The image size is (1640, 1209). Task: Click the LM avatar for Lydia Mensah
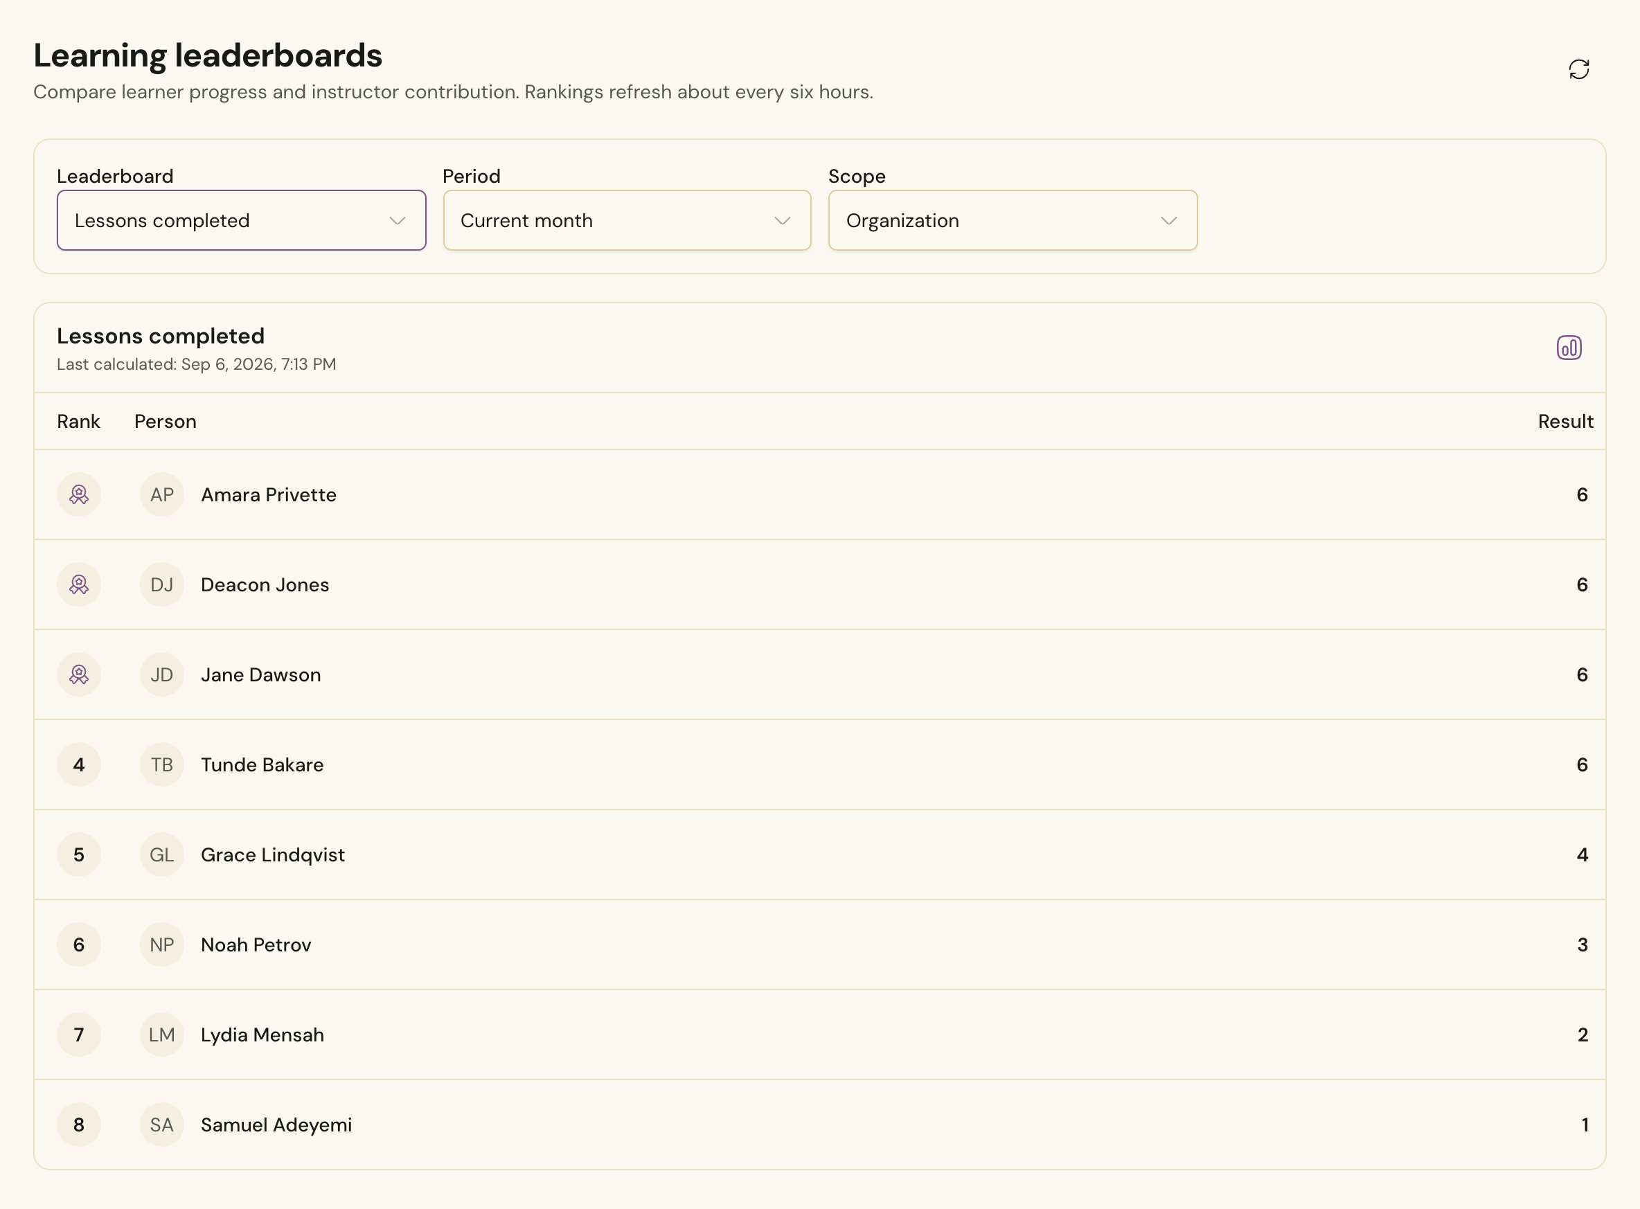pyautogui.click(x=162, y=1035)
